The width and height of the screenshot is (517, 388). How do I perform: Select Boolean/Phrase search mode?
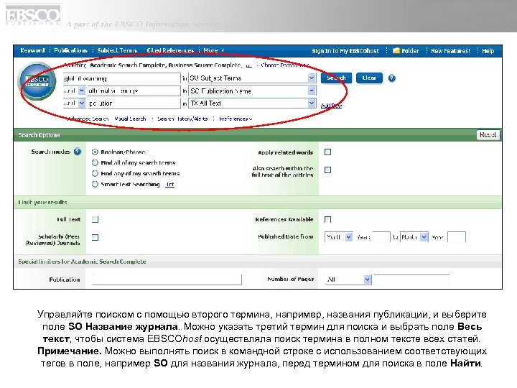(95, 152)
